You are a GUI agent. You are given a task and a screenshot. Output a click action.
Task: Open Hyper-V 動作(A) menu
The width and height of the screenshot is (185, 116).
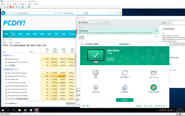coord(9,4)
